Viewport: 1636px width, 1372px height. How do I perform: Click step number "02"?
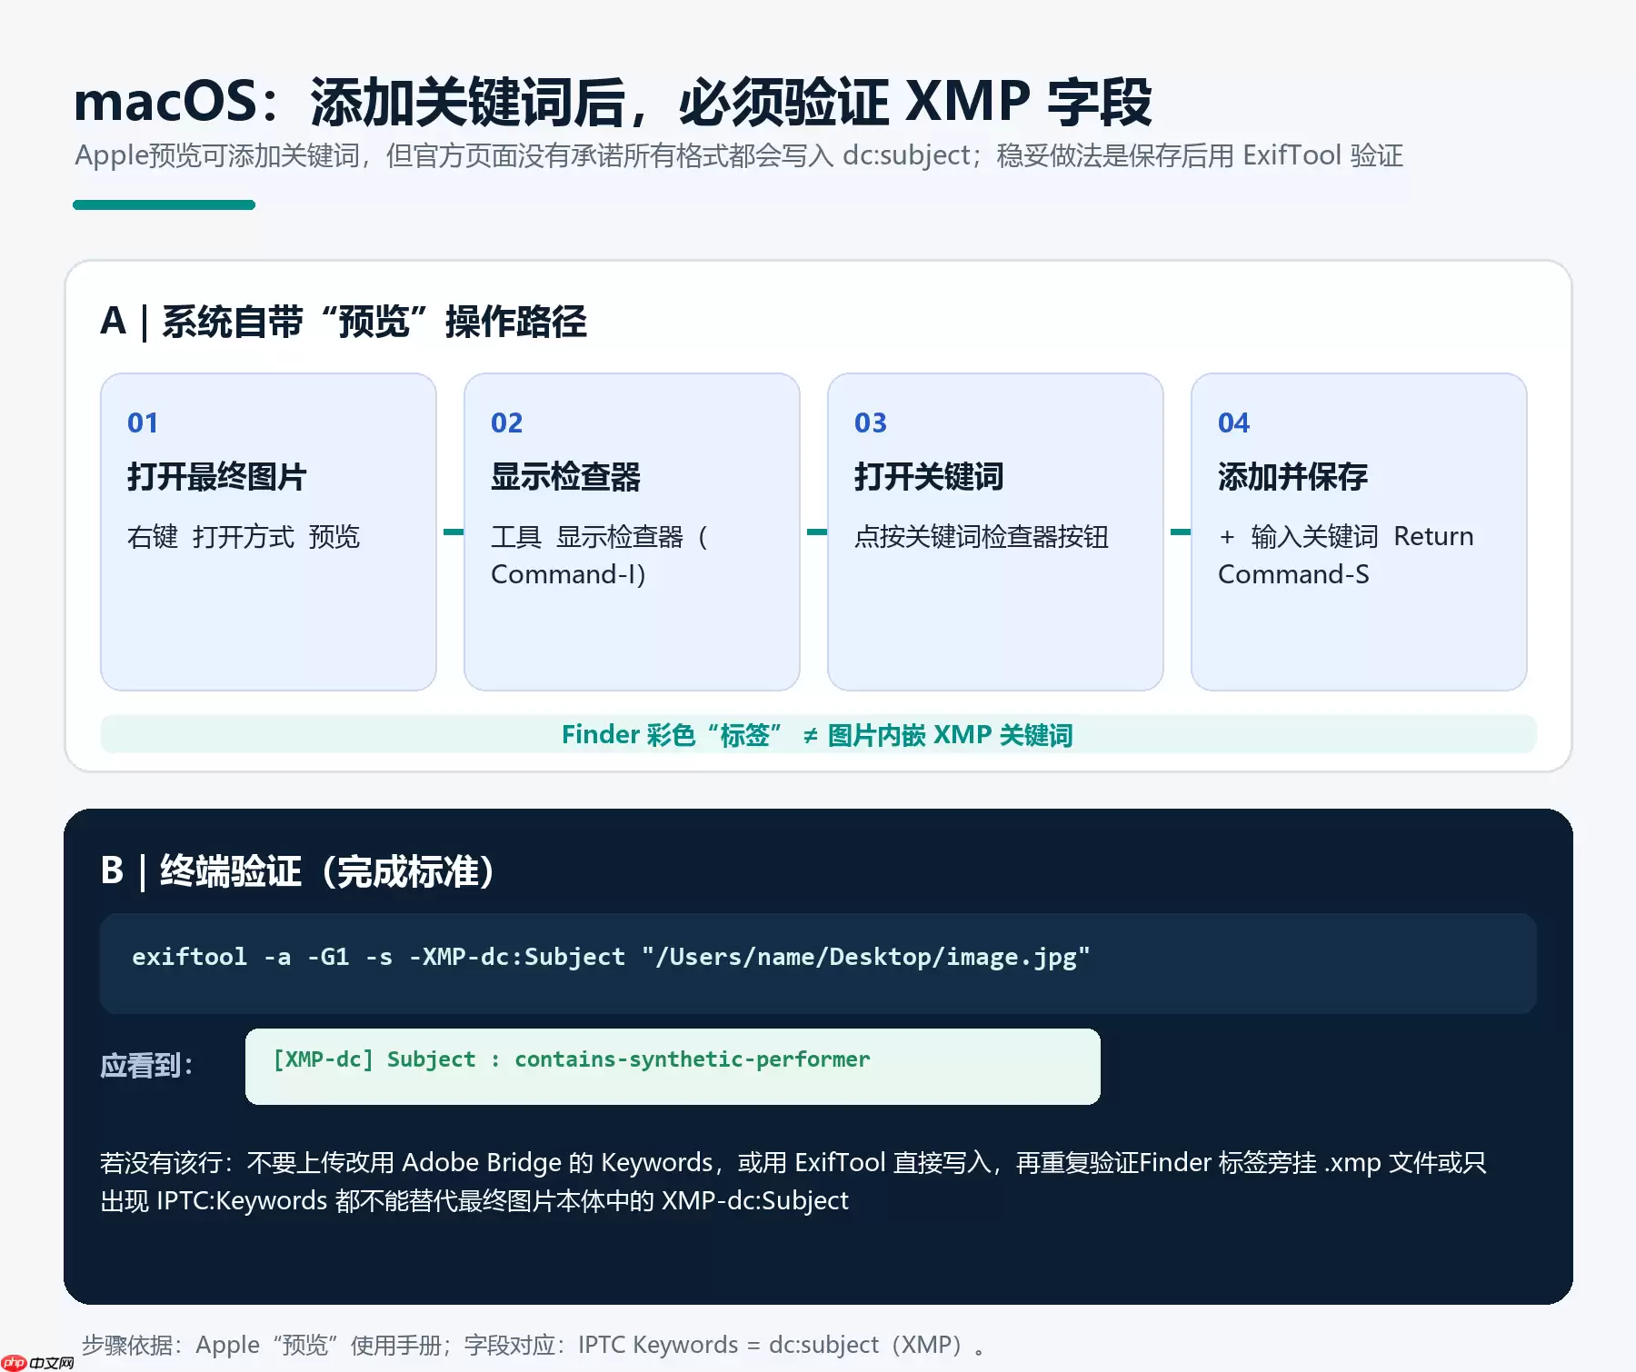(x=506, y=423)
